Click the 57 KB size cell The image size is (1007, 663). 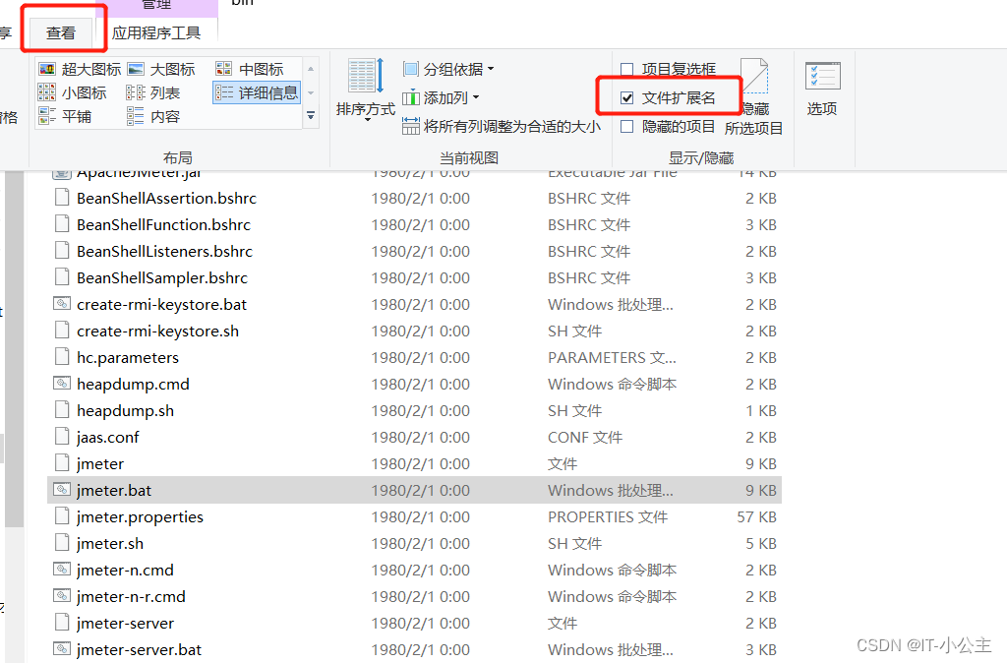pyautogui.click(x=756, y=517)
